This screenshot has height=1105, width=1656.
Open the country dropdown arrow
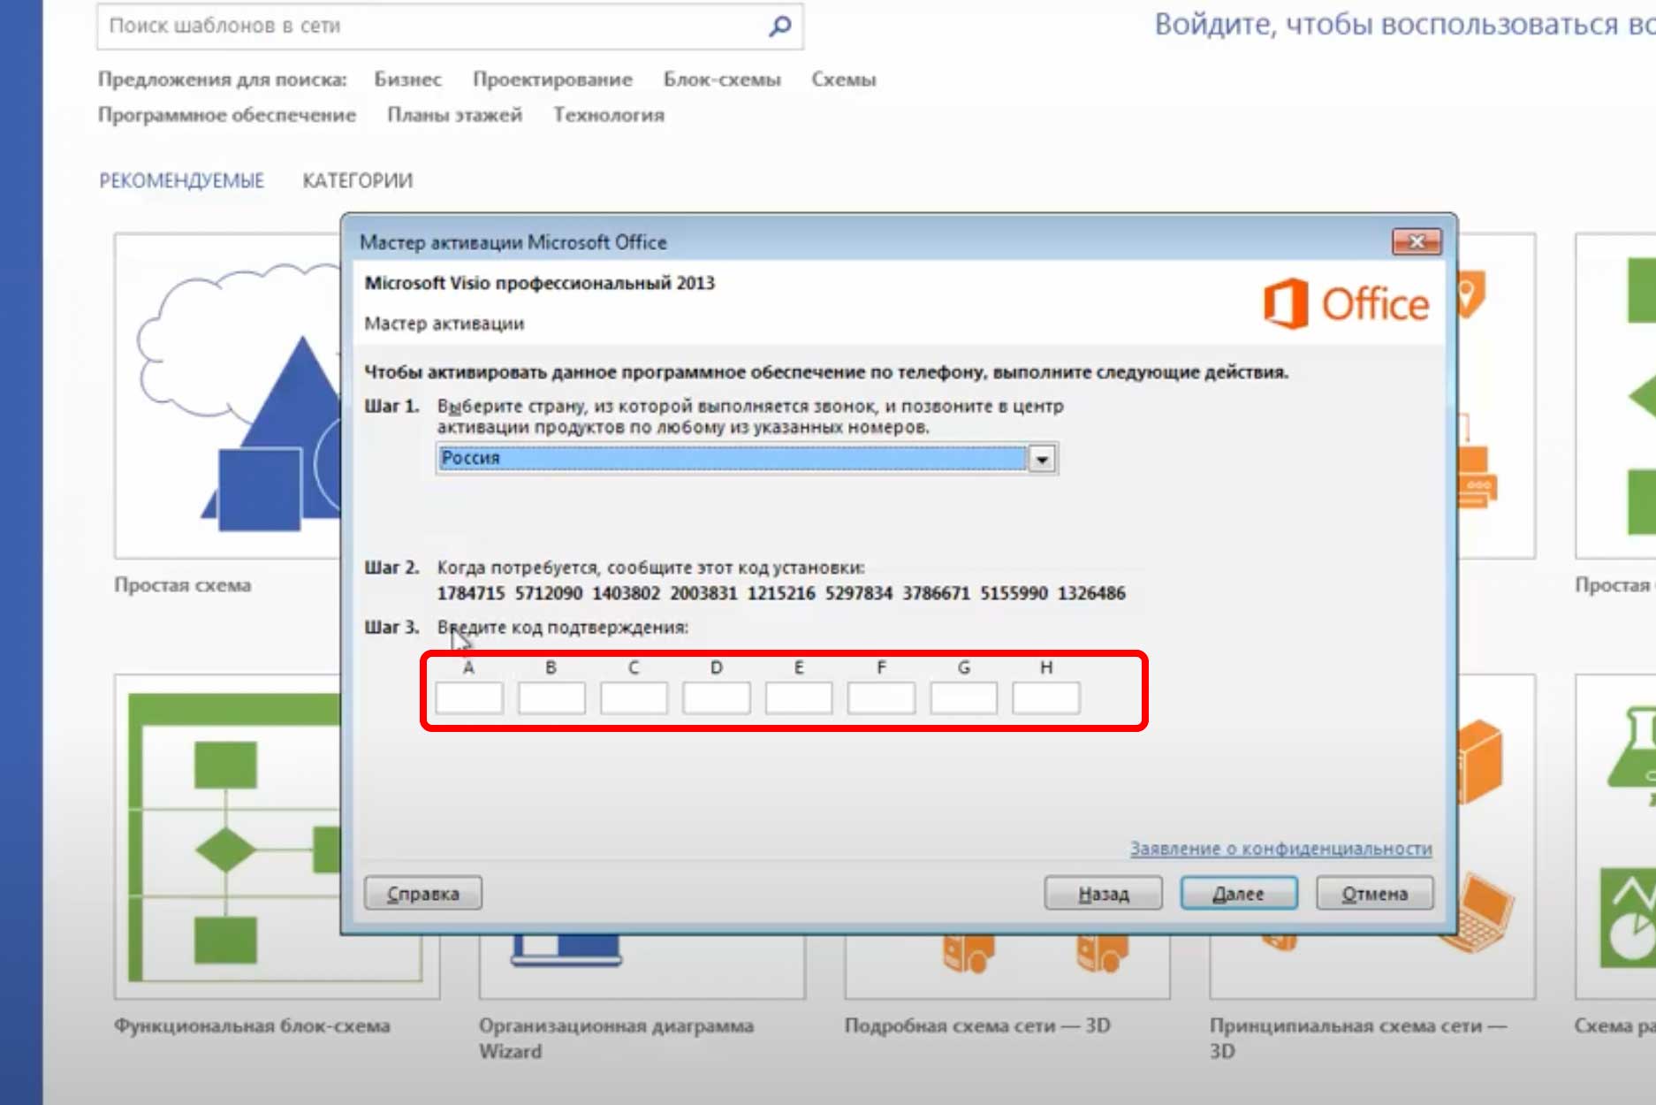point(1043,459)
